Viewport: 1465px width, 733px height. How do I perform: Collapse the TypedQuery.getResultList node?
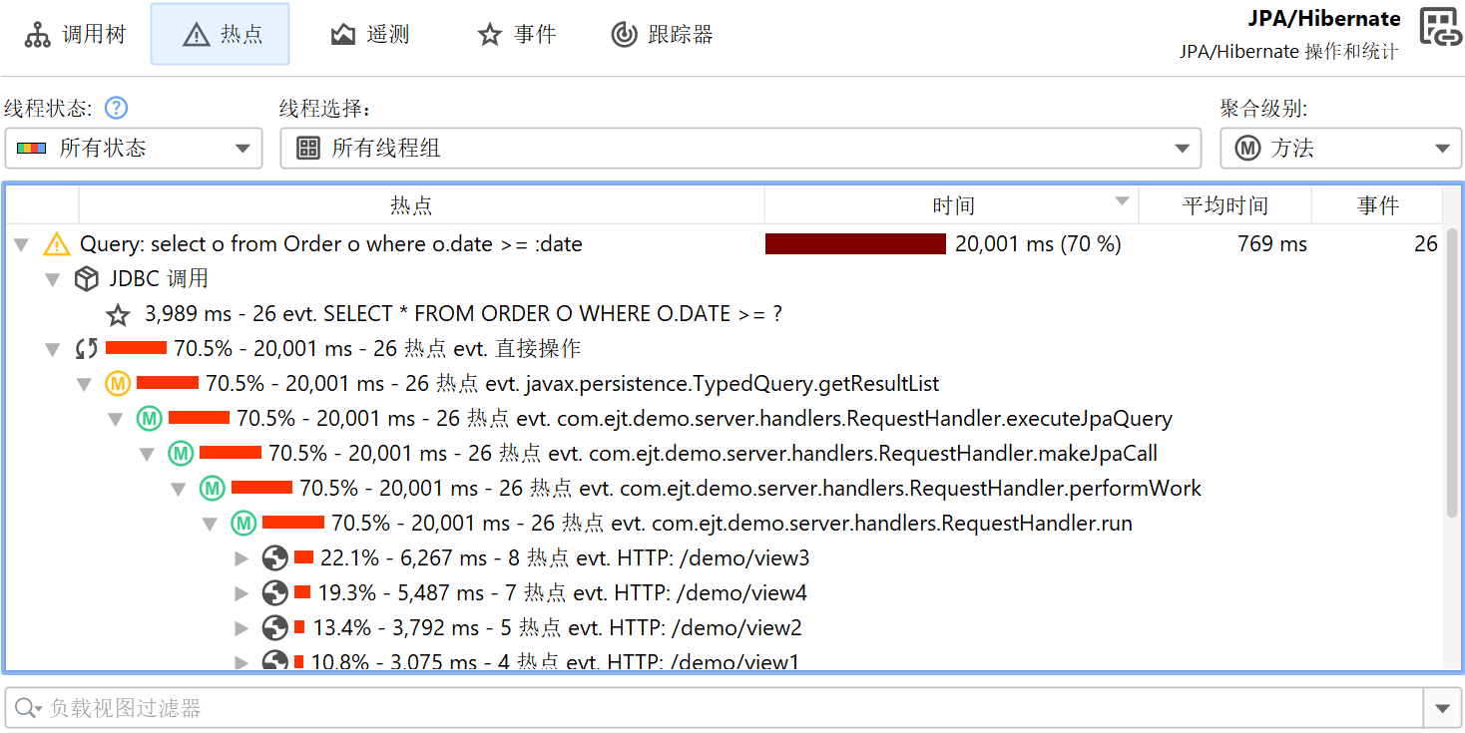(85, 385)
